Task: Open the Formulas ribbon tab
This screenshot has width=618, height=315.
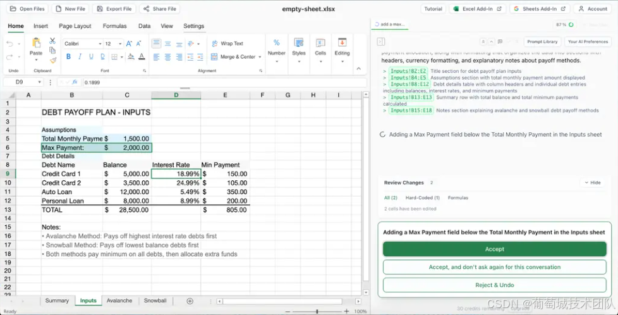Action: pyautogui.click(x=115, y=26)
